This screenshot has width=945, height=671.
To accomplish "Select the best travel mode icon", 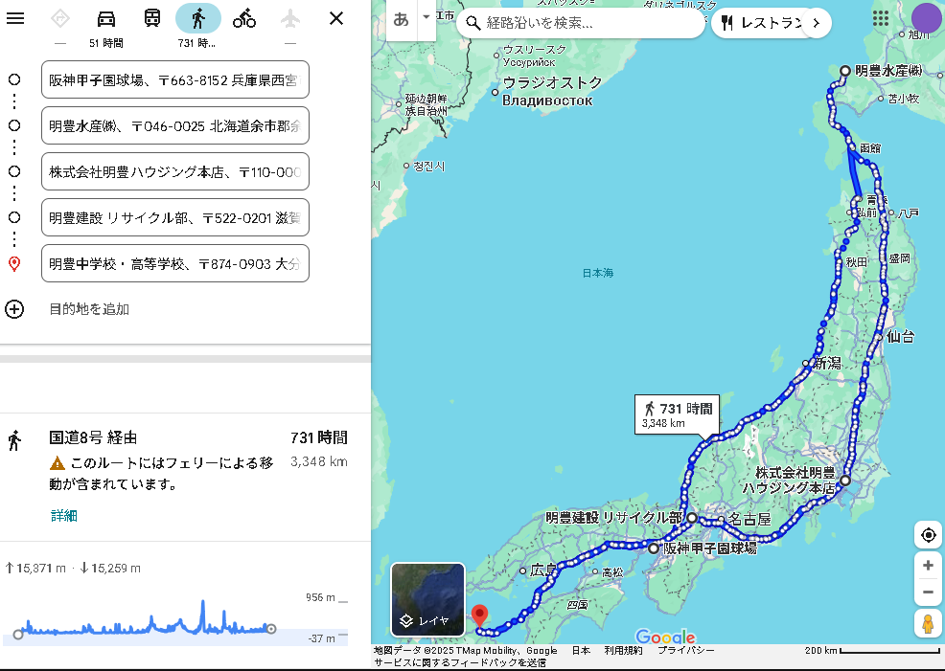I will [60, 18].
